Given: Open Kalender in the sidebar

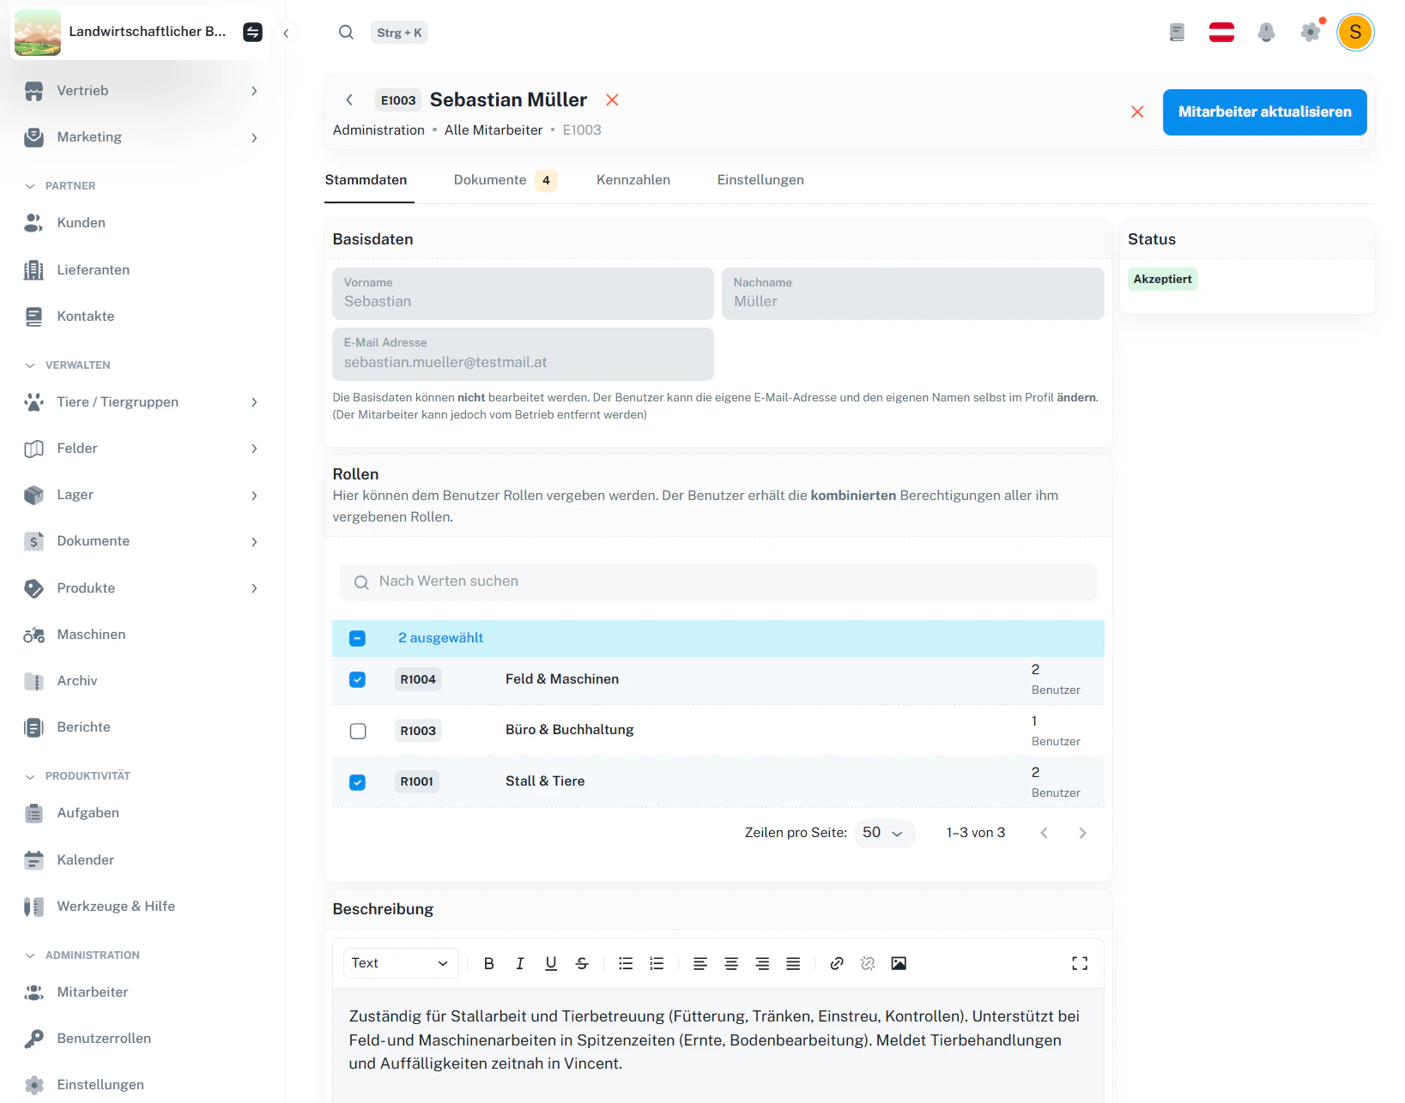Looking at the screenshot, I should point(142,860).
